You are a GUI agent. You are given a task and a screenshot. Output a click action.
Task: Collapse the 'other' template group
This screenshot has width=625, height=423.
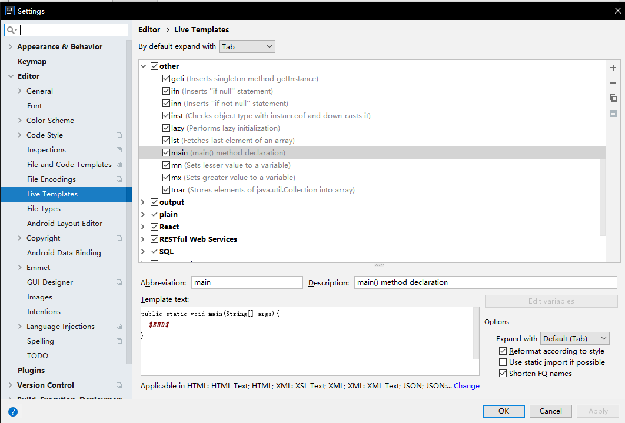coord(144,66)
